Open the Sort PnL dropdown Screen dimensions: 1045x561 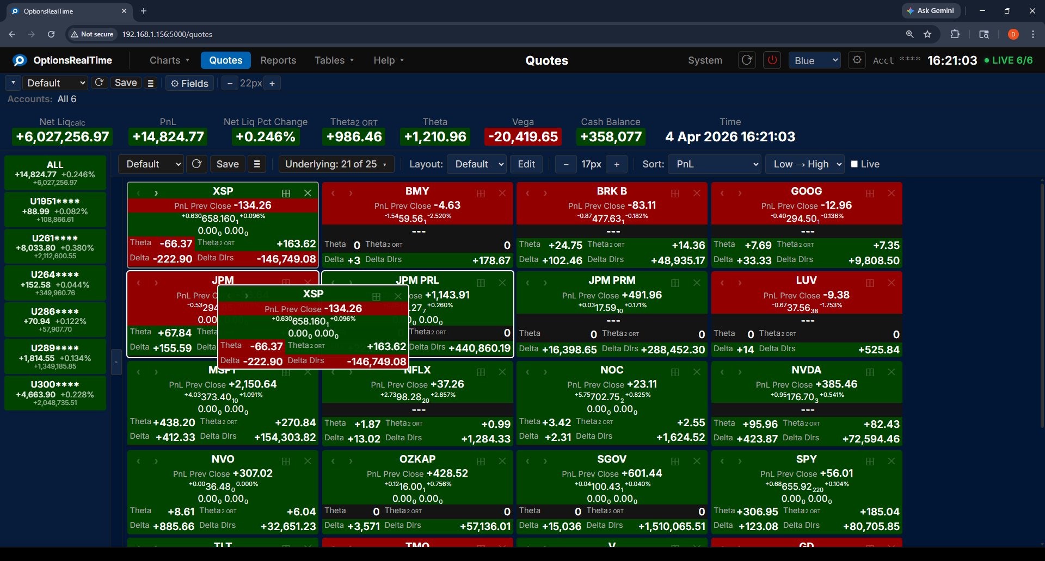coord(715,164)
